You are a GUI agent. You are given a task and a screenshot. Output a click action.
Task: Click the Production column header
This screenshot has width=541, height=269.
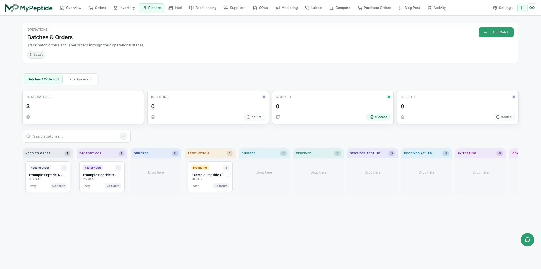[x=210, y=153]
